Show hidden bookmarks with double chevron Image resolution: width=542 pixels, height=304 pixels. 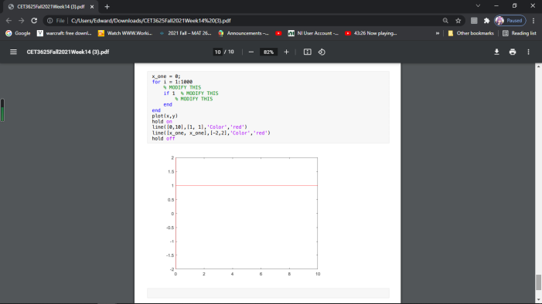438,33
